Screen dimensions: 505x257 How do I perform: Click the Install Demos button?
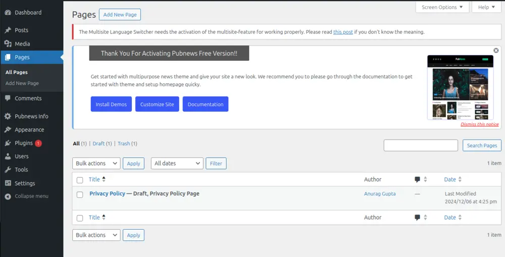111,104
